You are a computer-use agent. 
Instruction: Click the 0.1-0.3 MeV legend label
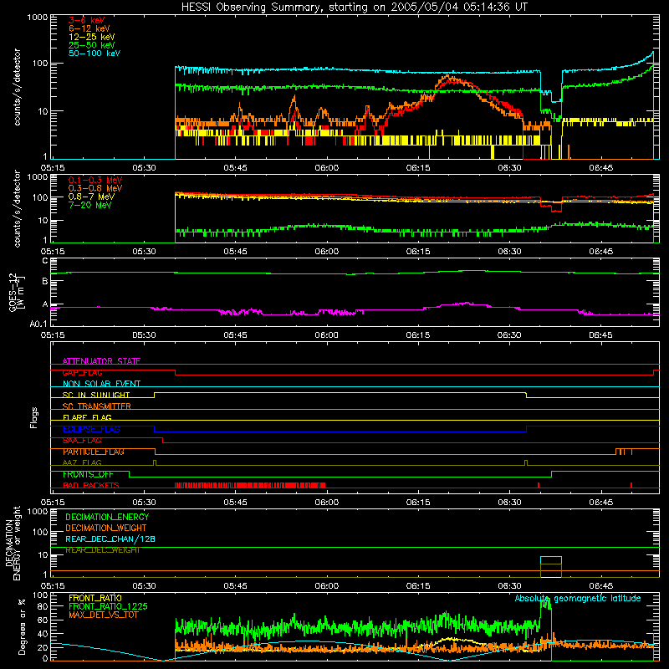click(95, 180)
